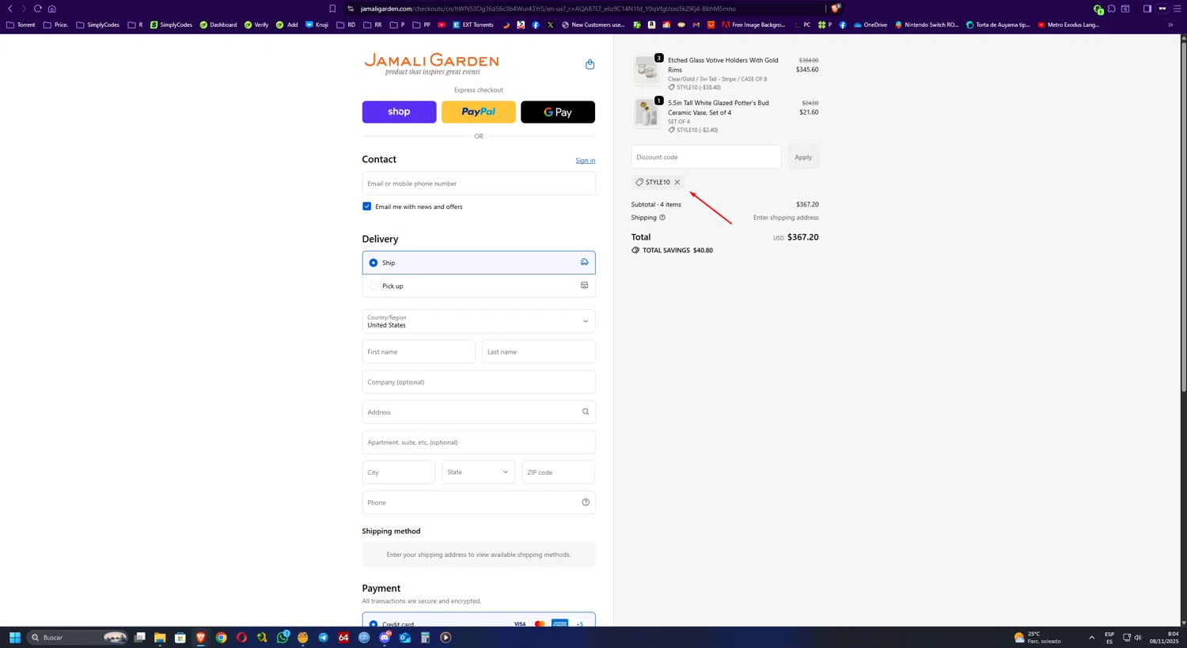Open Opera from the taskbar

241,637
